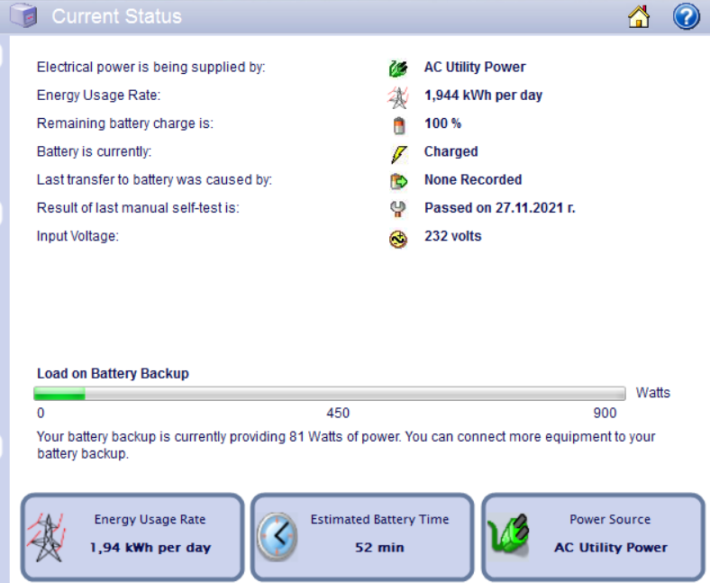
Task: Click the clock icon in Estimated Battery Time card
Action: point(278,537)
